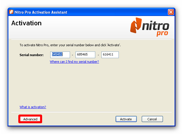183x134 pixels.
Task: Select the third serial field containing 616411
Action: coord(110,55)
